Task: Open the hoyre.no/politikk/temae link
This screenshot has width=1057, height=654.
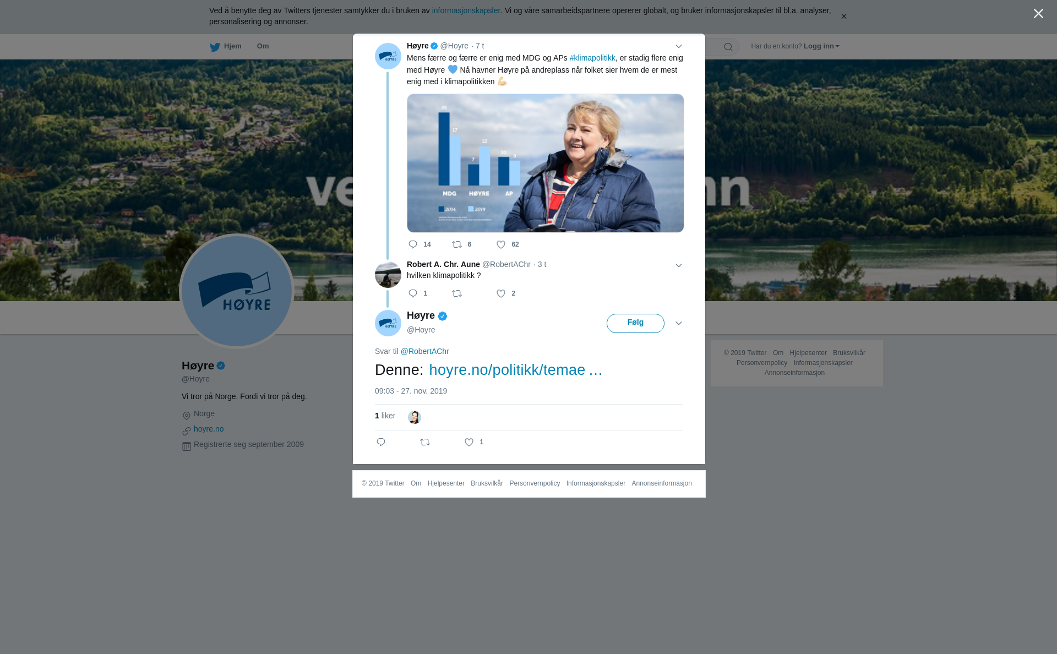Action: click(516, 370)
